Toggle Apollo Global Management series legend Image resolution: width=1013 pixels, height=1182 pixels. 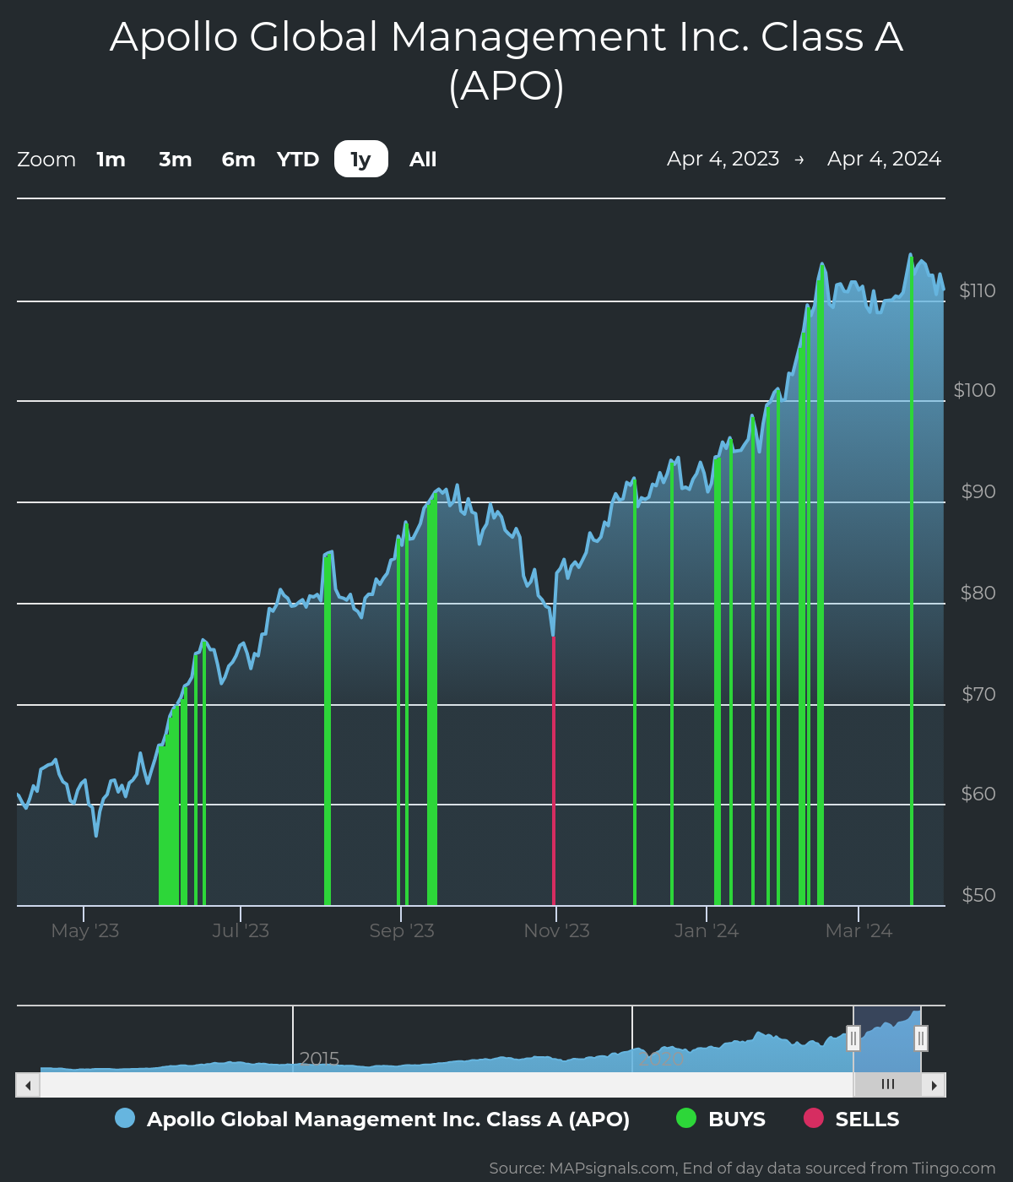click(387, 1120)
